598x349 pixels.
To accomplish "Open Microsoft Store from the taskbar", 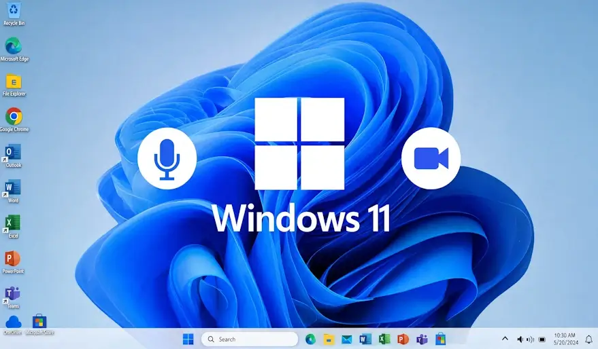I will 440,339.
